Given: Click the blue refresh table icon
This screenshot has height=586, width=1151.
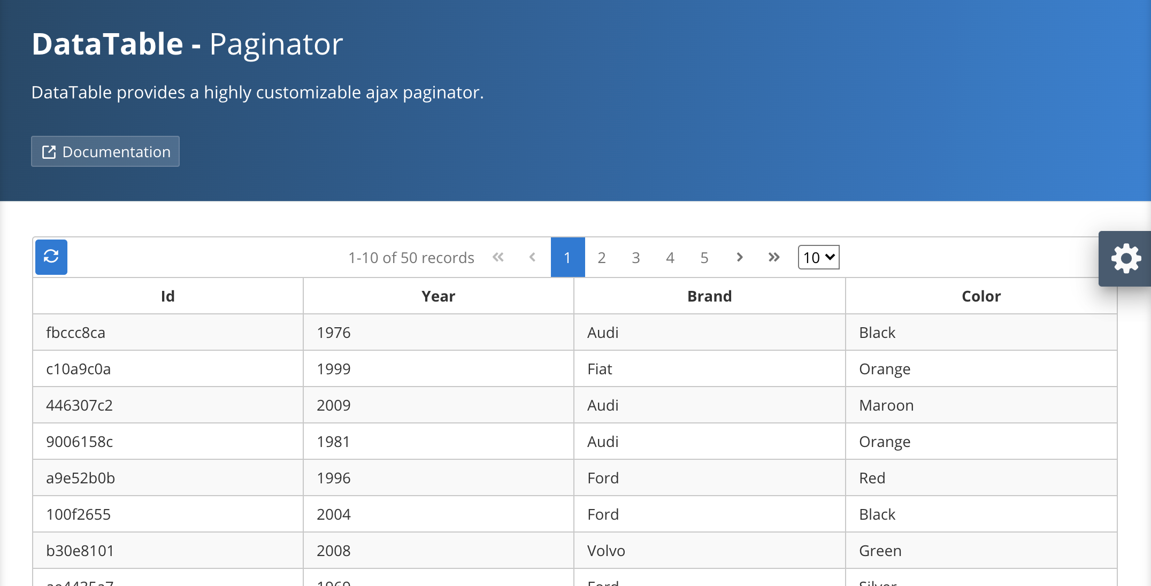Looking at the screenshot, I should pyautogui.click(x=51, y=257).
